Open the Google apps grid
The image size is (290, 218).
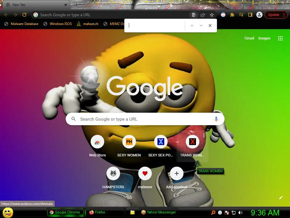tap(280, 38)
